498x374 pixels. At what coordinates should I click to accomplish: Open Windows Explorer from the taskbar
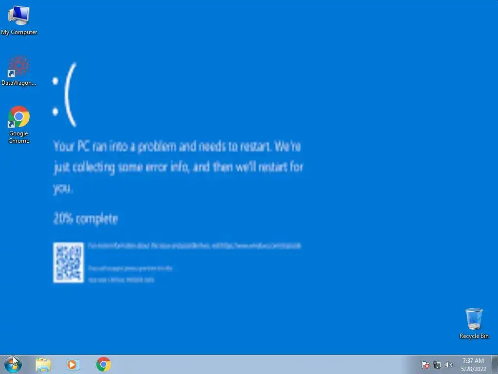click(x=43, y=365)
